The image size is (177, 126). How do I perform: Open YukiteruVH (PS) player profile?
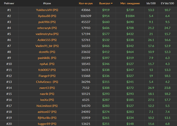click(x=47, y=10)
